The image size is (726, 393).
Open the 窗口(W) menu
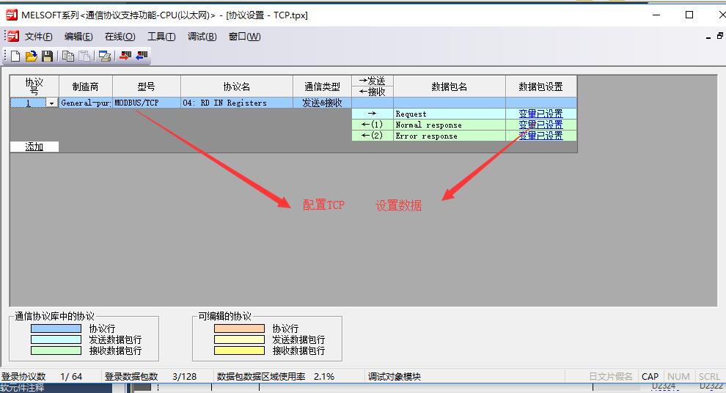pos(244,37)
